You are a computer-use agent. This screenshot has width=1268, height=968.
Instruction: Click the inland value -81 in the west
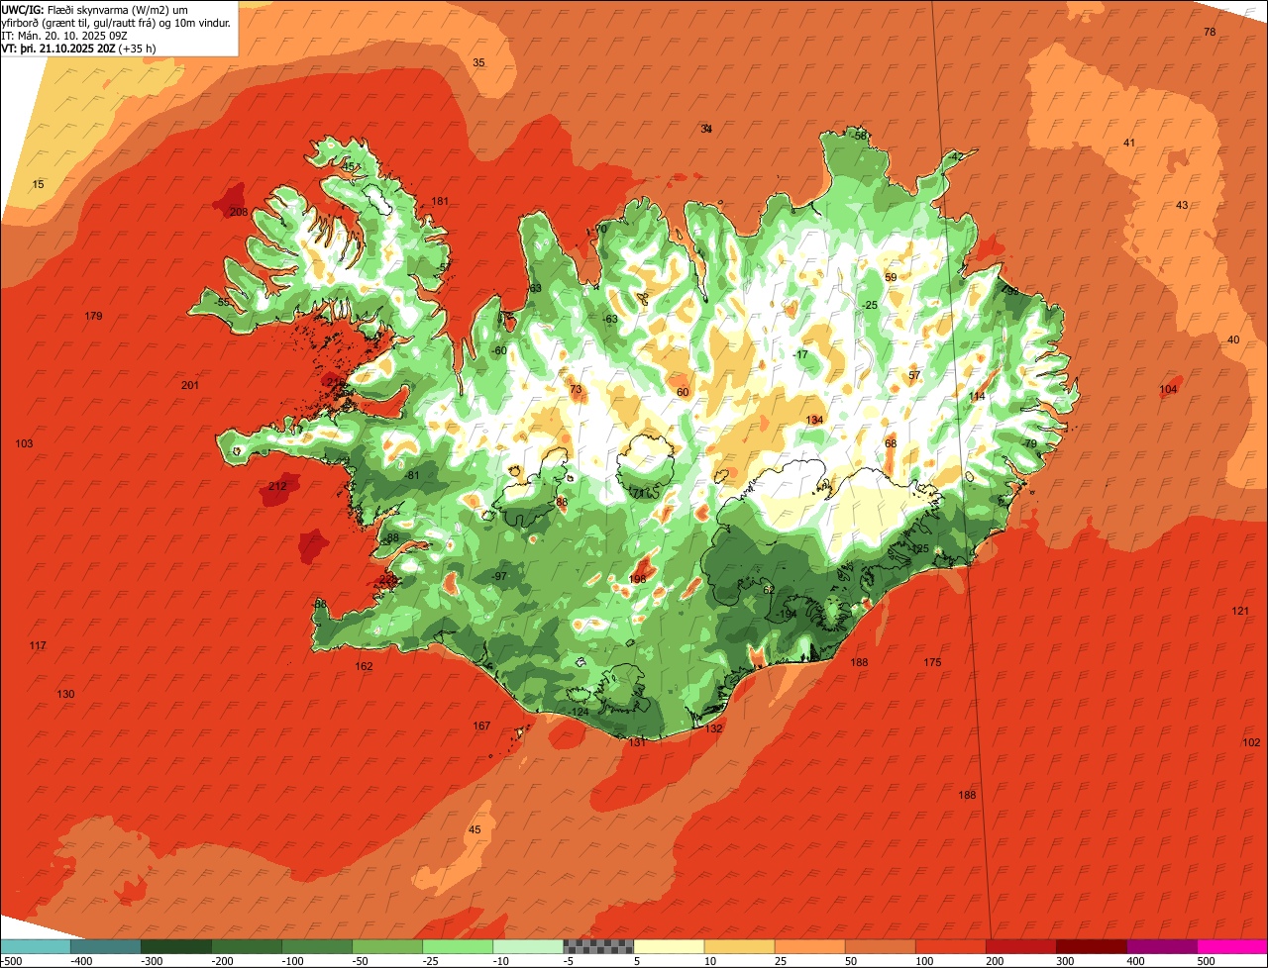(x=412, y=475)
